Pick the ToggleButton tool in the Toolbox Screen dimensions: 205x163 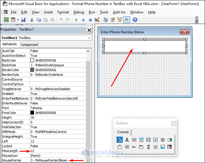click(x=170, y=140)
